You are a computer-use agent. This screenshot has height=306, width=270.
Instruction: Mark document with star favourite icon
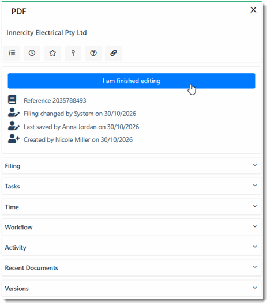pos(52,53)
